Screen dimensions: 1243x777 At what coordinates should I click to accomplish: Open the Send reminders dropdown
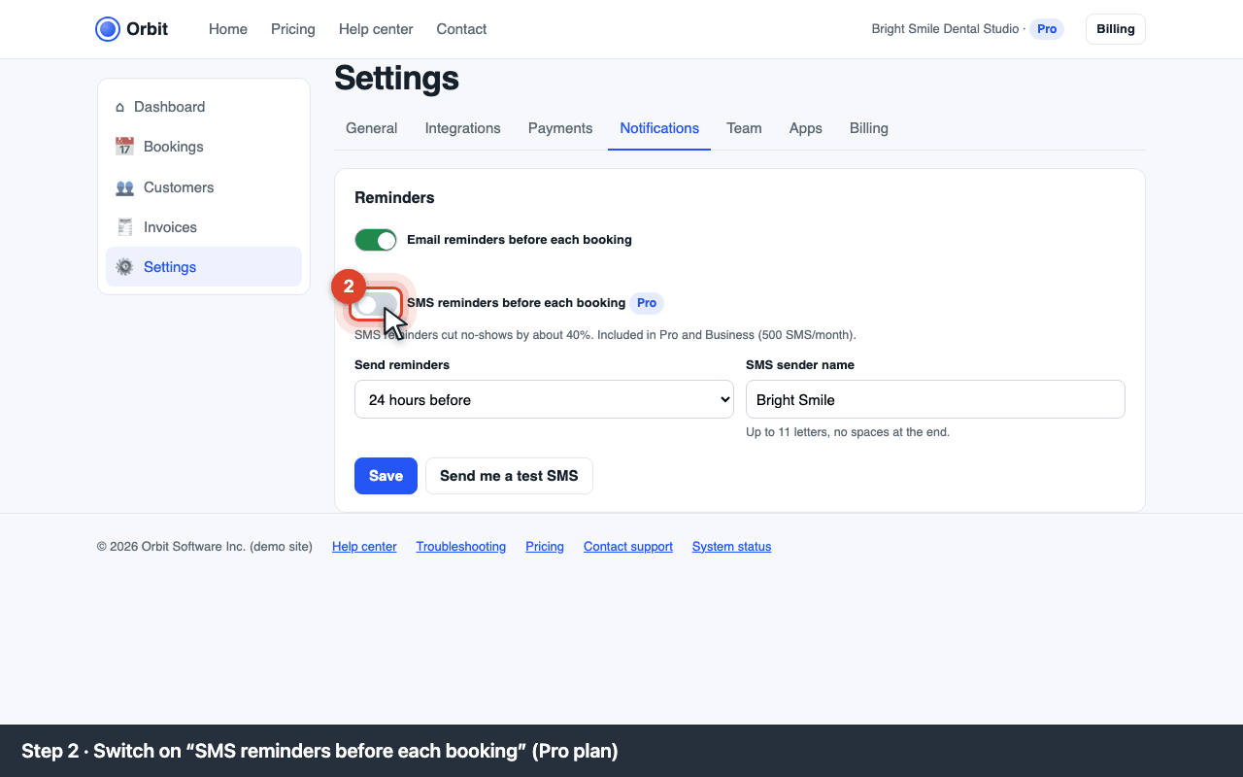[x=544, y=399]
